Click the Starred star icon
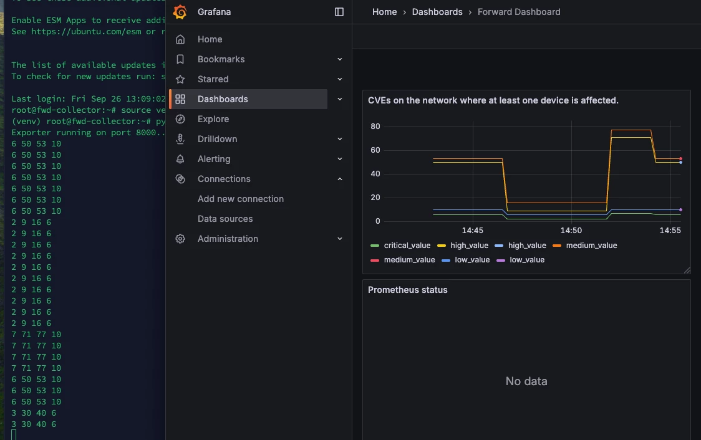Viewport: 701px width, 440px height. click(x=180, y=79)
